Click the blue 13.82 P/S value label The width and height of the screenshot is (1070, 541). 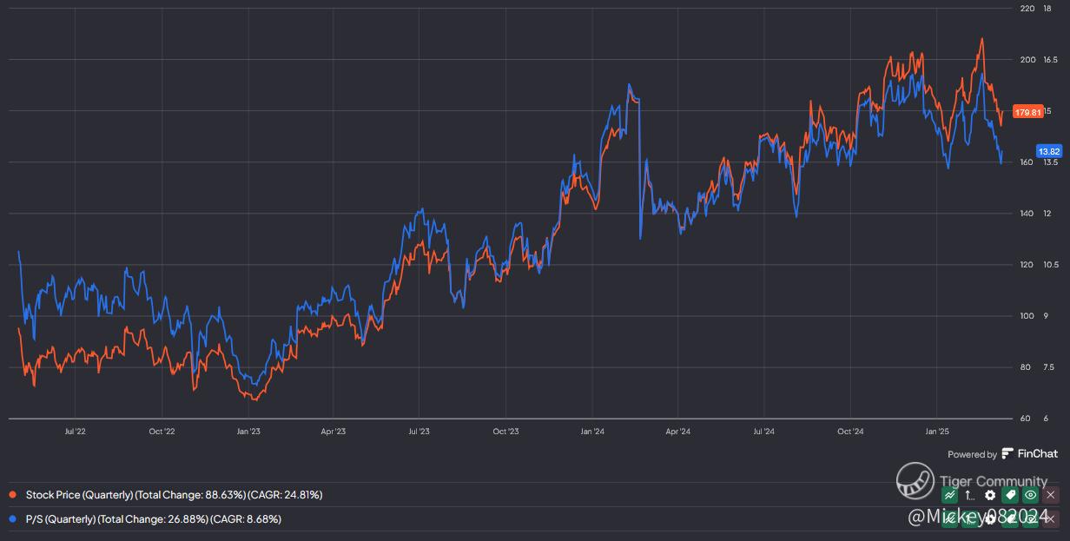click(1047, 151)
